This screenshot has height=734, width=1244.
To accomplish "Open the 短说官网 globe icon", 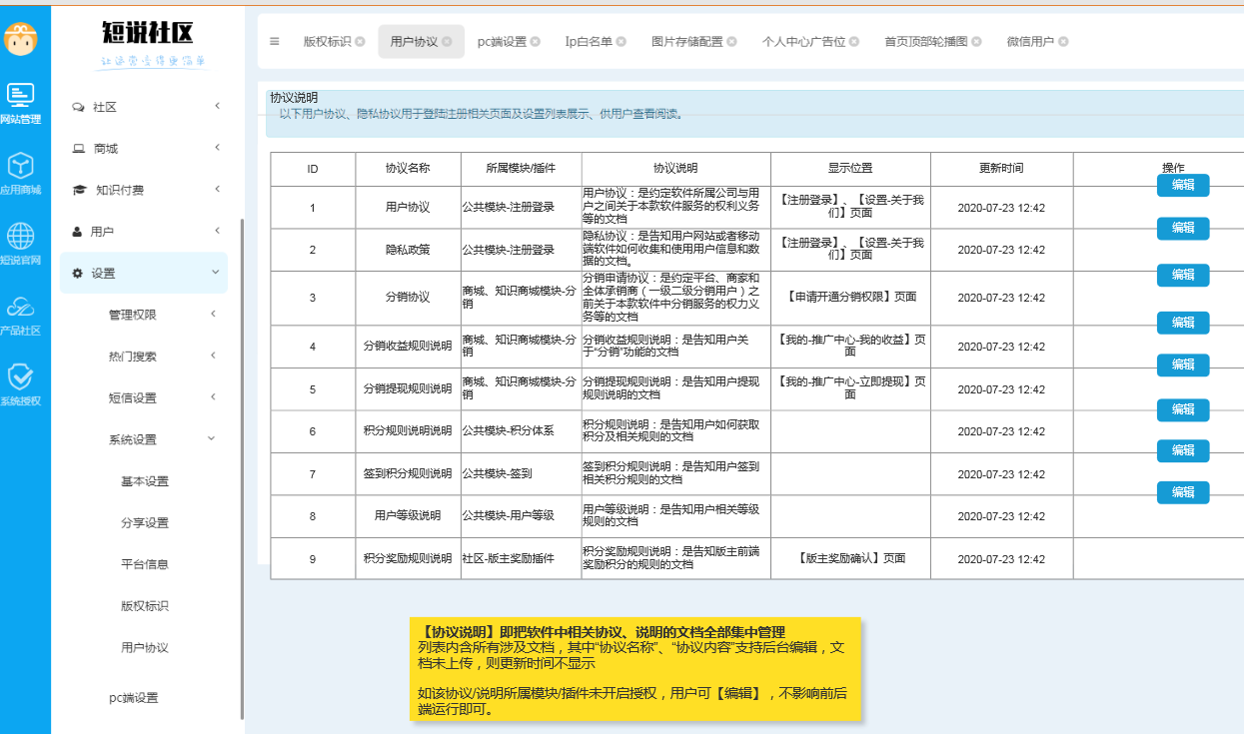I will click(x=21, y=236).
